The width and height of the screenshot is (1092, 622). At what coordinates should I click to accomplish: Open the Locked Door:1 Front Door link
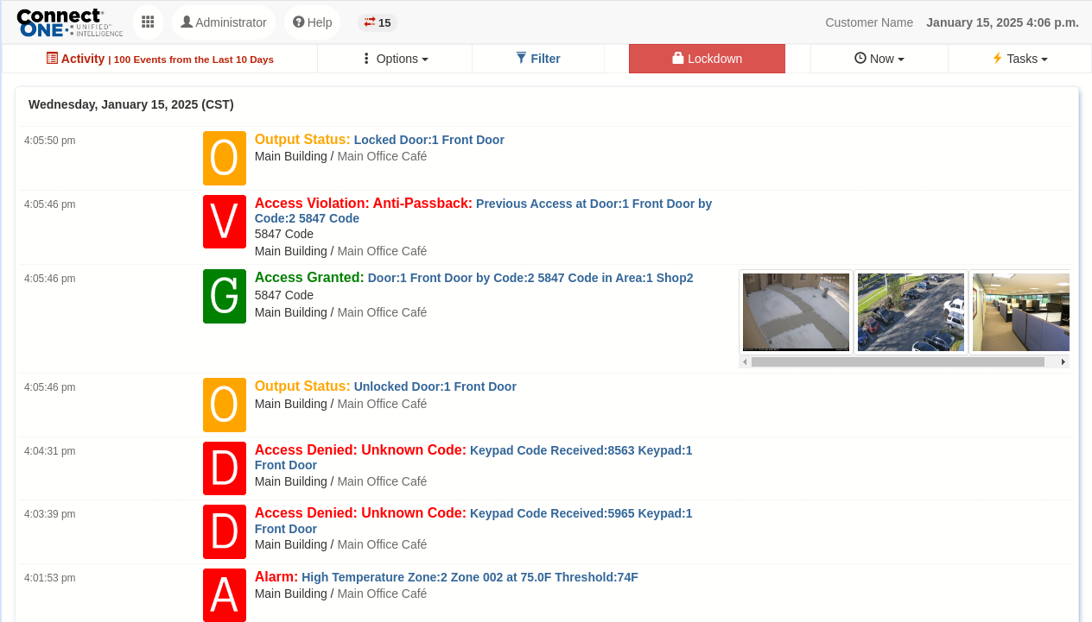[429, 140]
